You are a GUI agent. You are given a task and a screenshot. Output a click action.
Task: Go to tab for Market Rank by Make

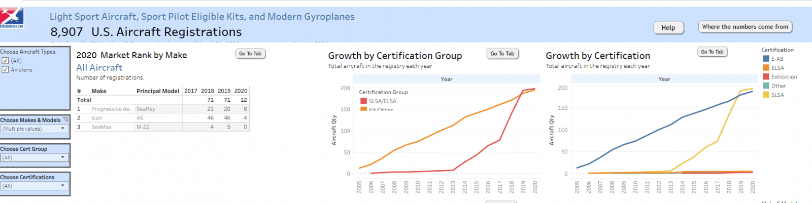[x=250, y=54]
